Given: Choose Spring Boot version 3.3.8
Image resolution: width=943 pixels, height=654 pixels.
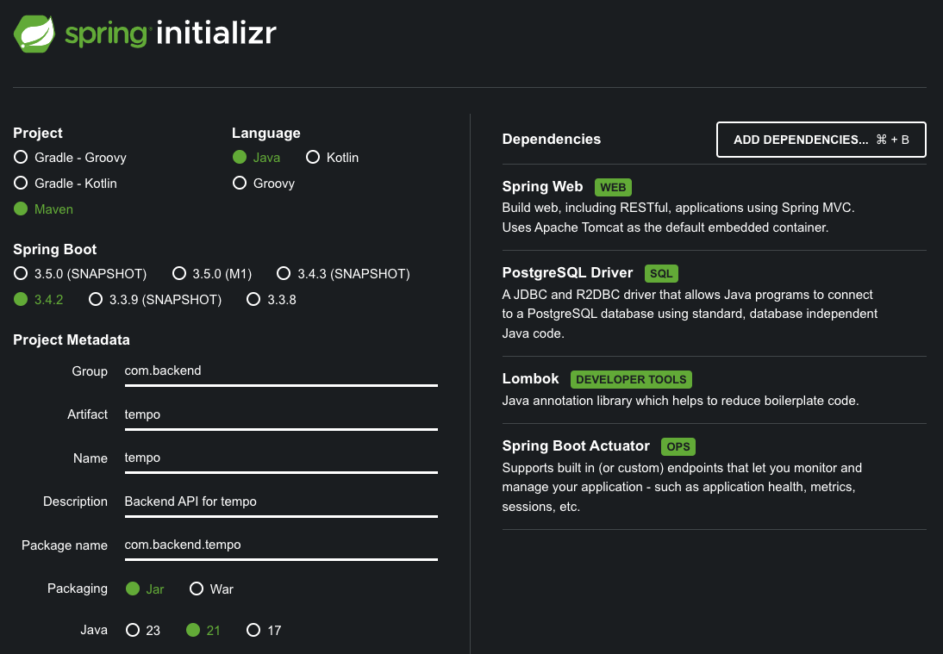Looking at the screenshot, I should click(x=272, y=299).
